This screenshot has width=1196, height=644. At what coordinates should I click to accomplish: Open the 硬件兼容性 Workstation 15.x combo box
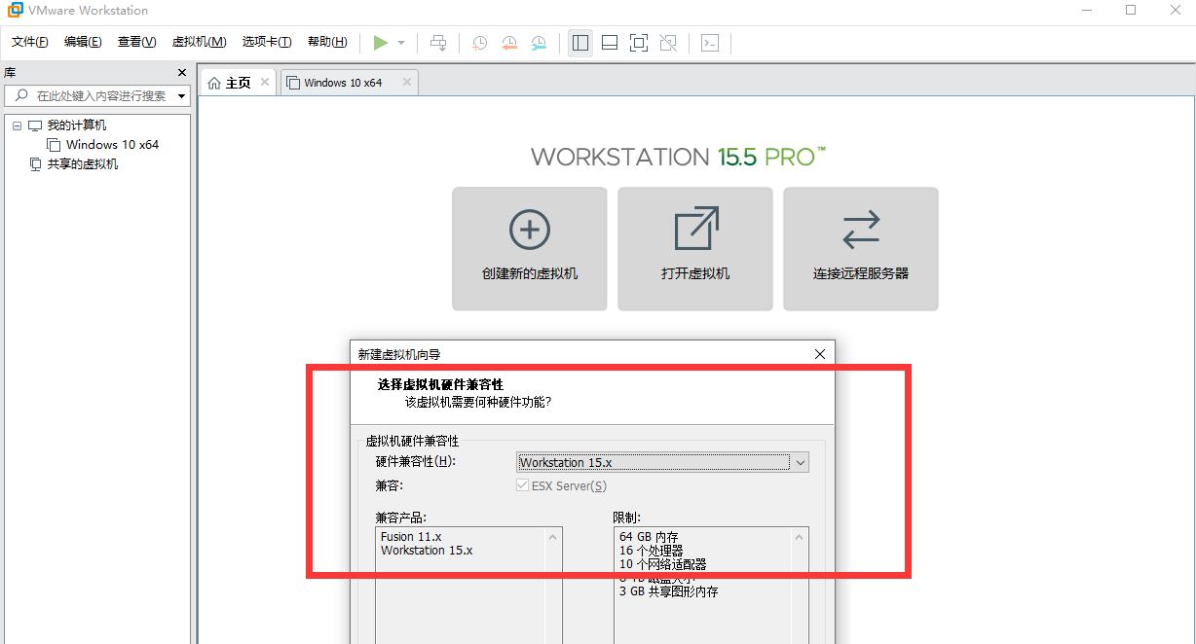tap(662, 463)
